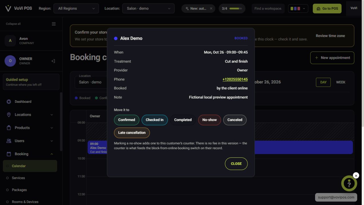
Task: Click the Users people icon in sidebar
Action: (9, 141)
